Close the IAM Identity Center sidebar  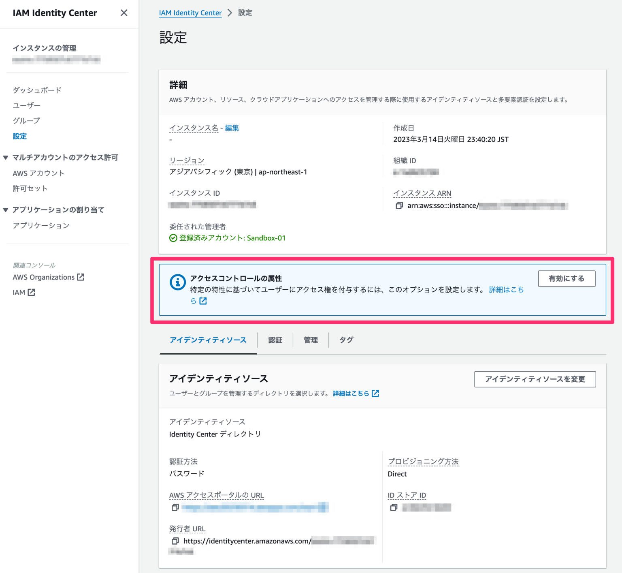click(x=124, y=13)
